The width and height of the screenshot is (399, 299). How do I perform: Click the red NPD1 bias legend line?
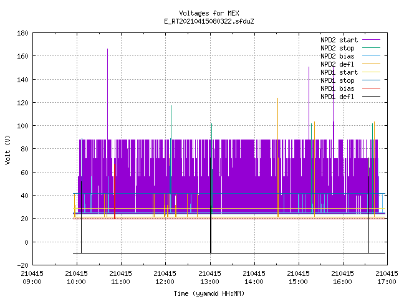pos(371,88)
